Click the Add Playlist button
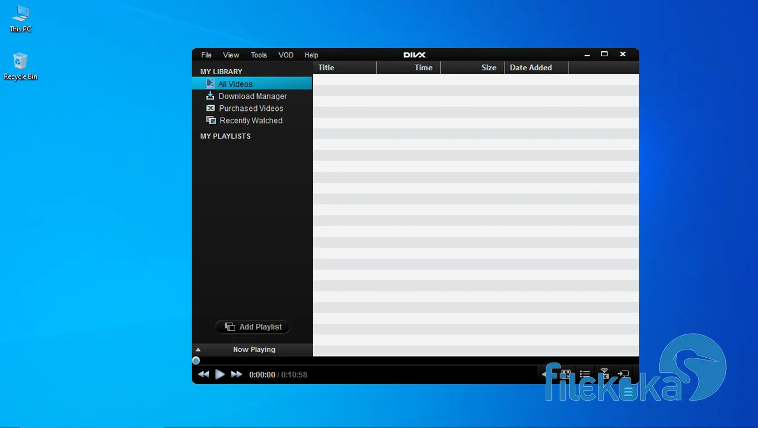 [252, 327]
